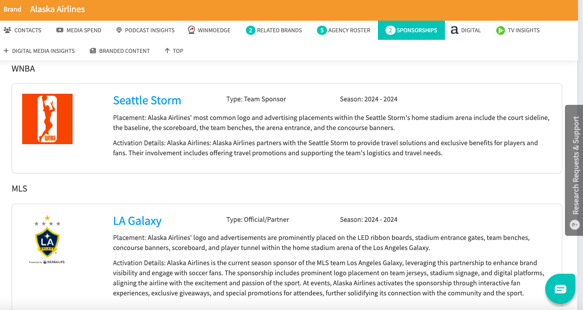Click the Agency Roster count badge 5
583x310 pixels.
click(321, 30)
